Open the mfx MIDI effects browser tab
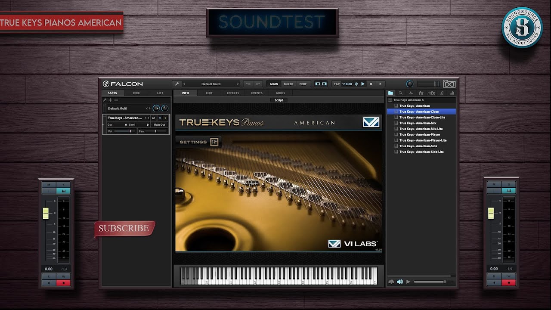 pos(431,93)
